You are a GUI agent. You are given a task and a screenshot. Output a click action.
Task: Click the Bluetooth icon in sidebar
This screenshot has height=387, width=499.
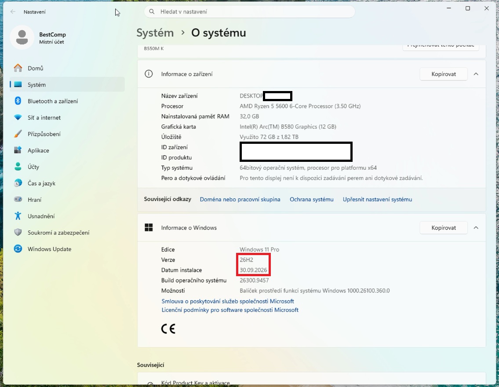click(18, 101)
